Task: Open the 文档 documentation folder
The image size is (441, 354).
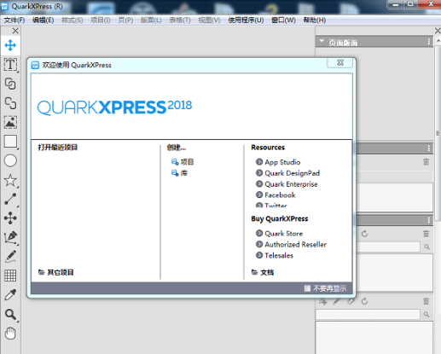Action: [263, 272]
